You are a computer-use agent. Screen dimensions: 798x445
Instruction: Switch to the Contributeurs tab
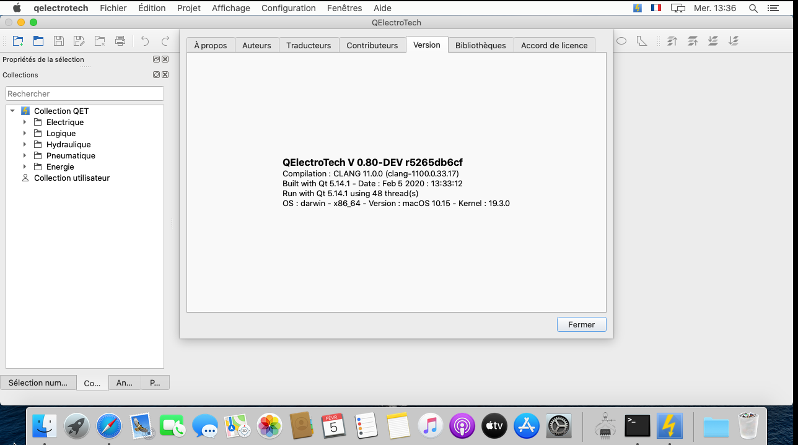coord(372,45)
